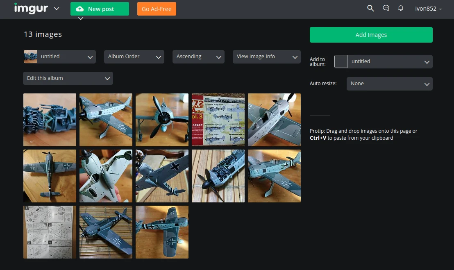Open the Edit this album dropdown
Image resolution: width=454 pixels, height=270 pixels.
68,78
